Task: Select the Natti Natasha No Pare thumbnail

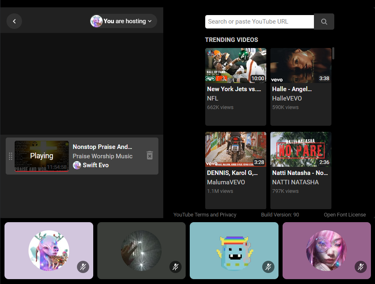Action: coord(301,149)
